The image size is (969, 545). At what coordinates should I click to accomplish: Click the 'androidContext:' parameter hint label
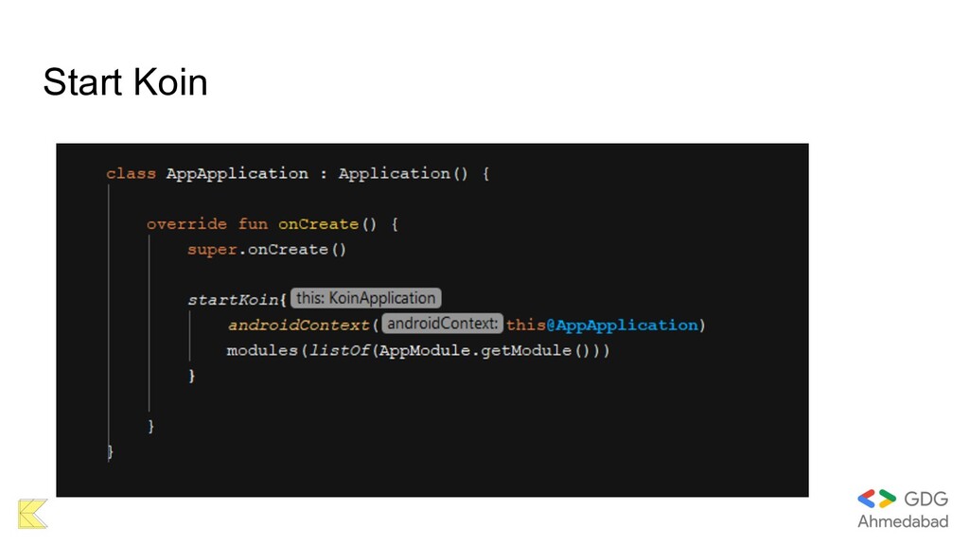443,324
